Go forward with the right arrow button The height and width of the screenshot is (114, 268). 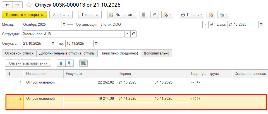coord(18,5)
